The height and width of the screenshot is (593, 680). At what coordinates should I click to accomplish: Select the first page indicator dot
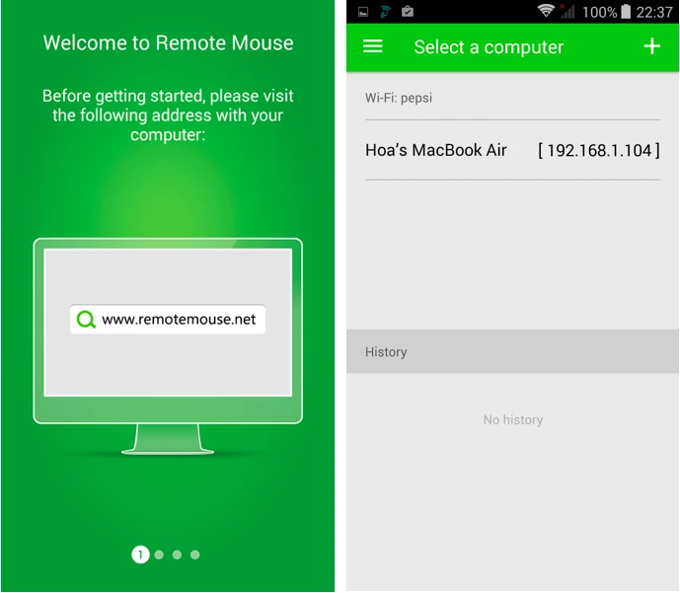[140, 555]
